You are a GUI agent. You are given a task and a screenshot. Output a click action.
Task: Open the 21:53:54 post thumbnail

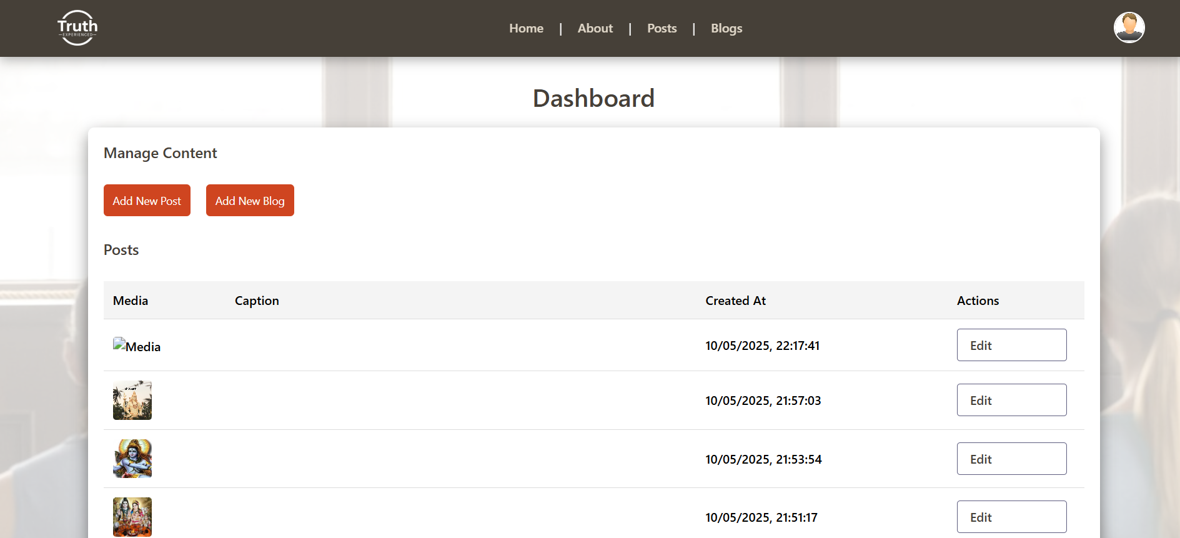click(x=132, y=459)
